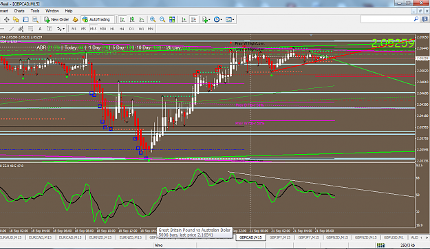This screenshot has width=430, height=249.
Task: Show the Terminal panel icon
Action: point(25,19)
